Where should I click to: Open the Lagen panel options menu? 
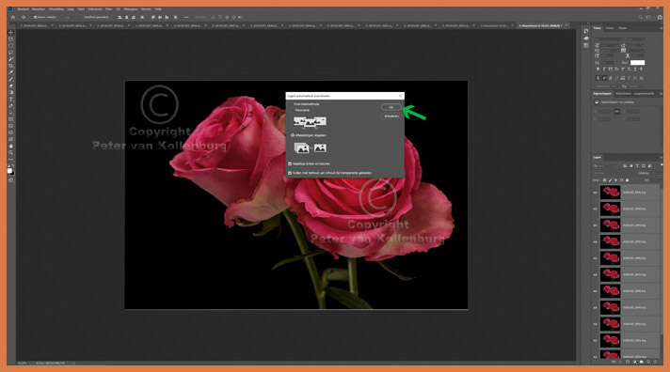coord(661,158)
